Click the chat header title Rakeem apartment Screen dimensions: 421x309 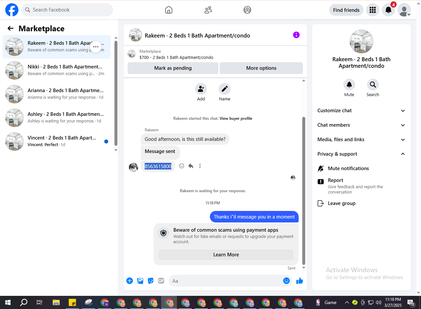(x=197, y=36)
